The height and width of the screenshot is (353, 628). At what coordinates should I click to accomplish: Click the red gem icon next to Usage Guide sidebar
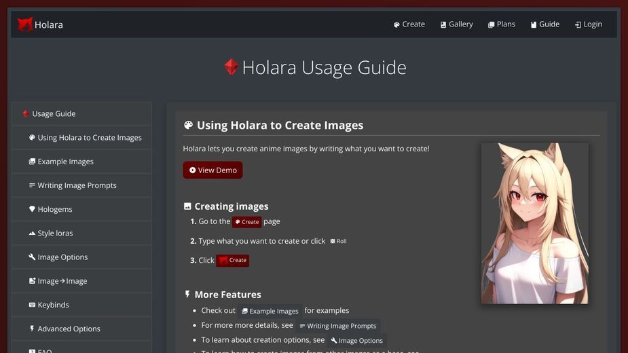coord(26,114)
